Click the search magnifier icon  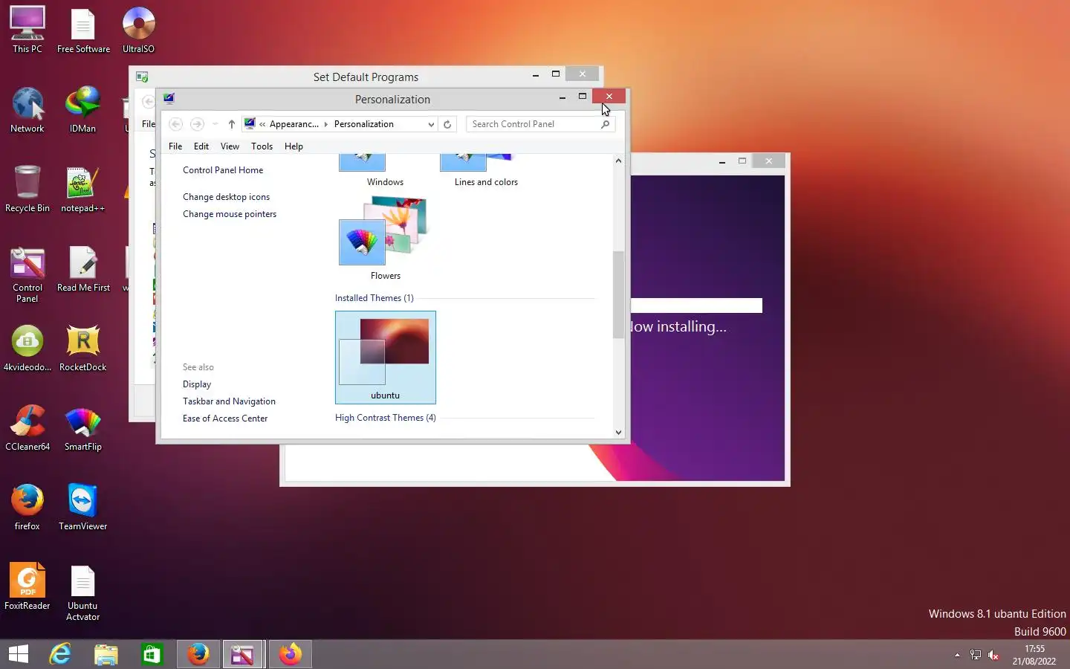(x=606, y=124)
